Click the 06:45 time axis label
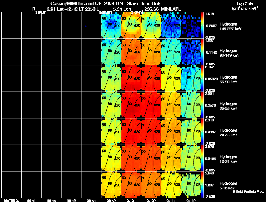 [x=51, y=200]
